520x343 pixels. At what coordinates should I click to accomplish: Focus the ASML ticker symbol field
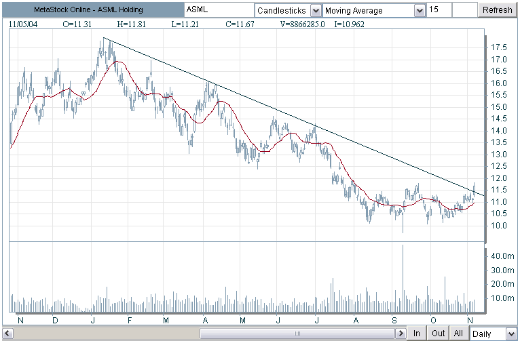point(219,10)
